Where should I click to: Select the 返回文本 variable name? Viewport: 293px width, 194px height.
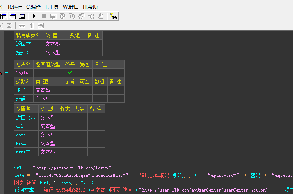coord(26,117)
